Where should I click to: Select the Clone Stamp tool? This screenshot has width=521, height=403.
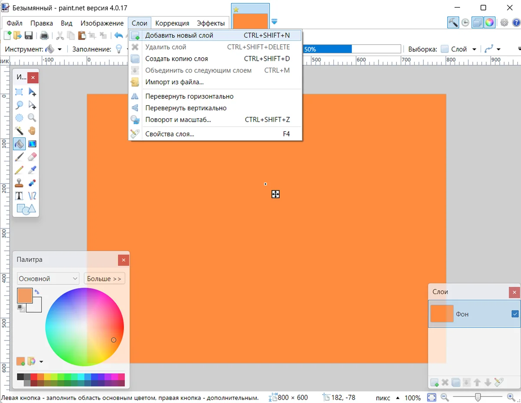(x=19, y=183)
